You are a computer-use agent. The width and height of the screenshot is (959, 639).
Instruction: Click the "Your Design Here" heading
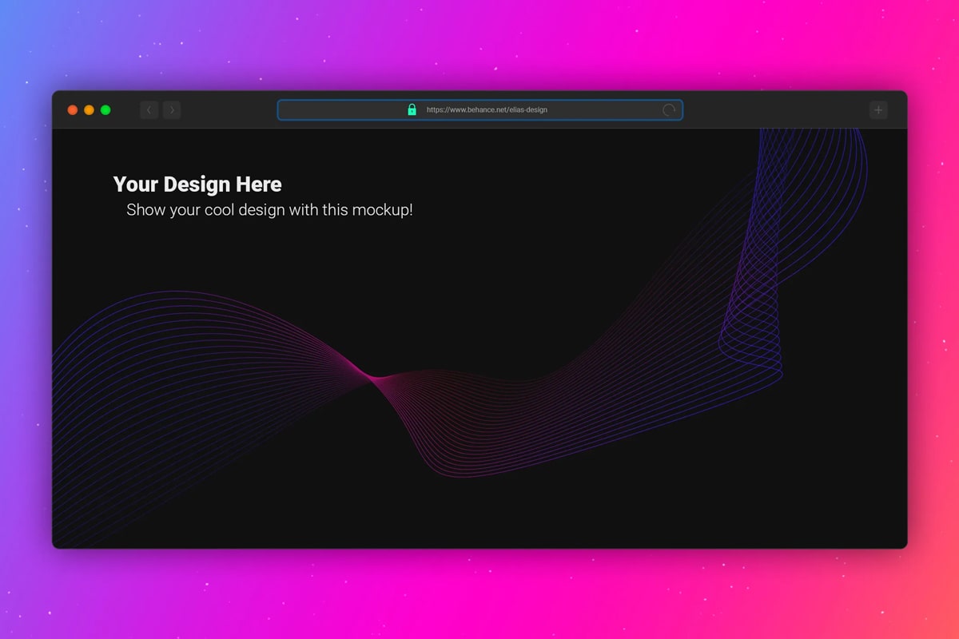point(197,185)
